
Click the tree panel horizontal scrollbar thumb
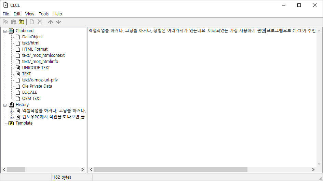[x=16, y=169]
